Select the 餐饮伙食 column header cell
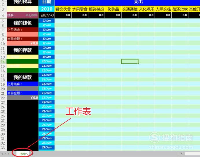Viewport: 200px width, 157px height. 63,9
